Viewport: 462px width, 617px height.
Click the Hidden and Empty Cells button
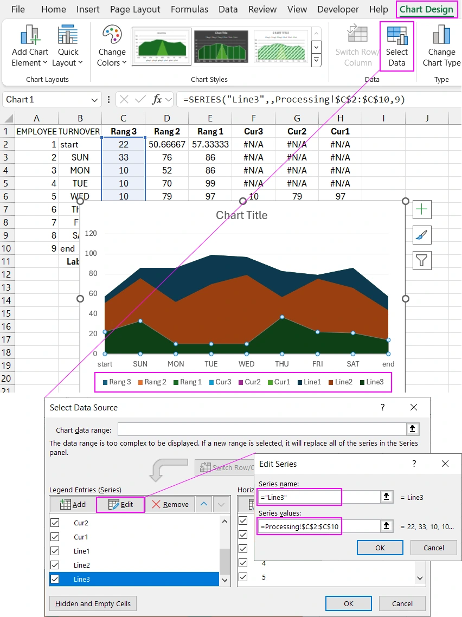(x=92, y=603)
